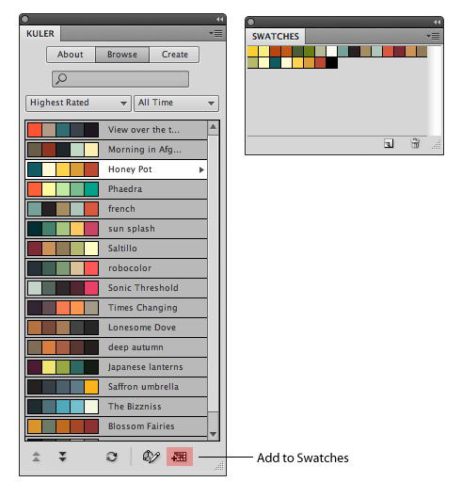Viewport: 462px width, 498px height.
Task: Refresh the Kuler themes list
Action: [x=111, y=457]
